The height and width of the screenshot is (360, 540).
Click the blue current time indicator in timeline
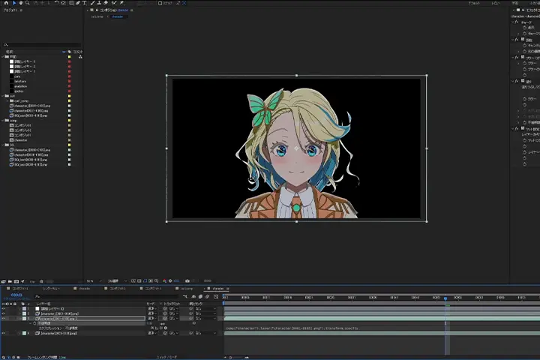(445, 298)
